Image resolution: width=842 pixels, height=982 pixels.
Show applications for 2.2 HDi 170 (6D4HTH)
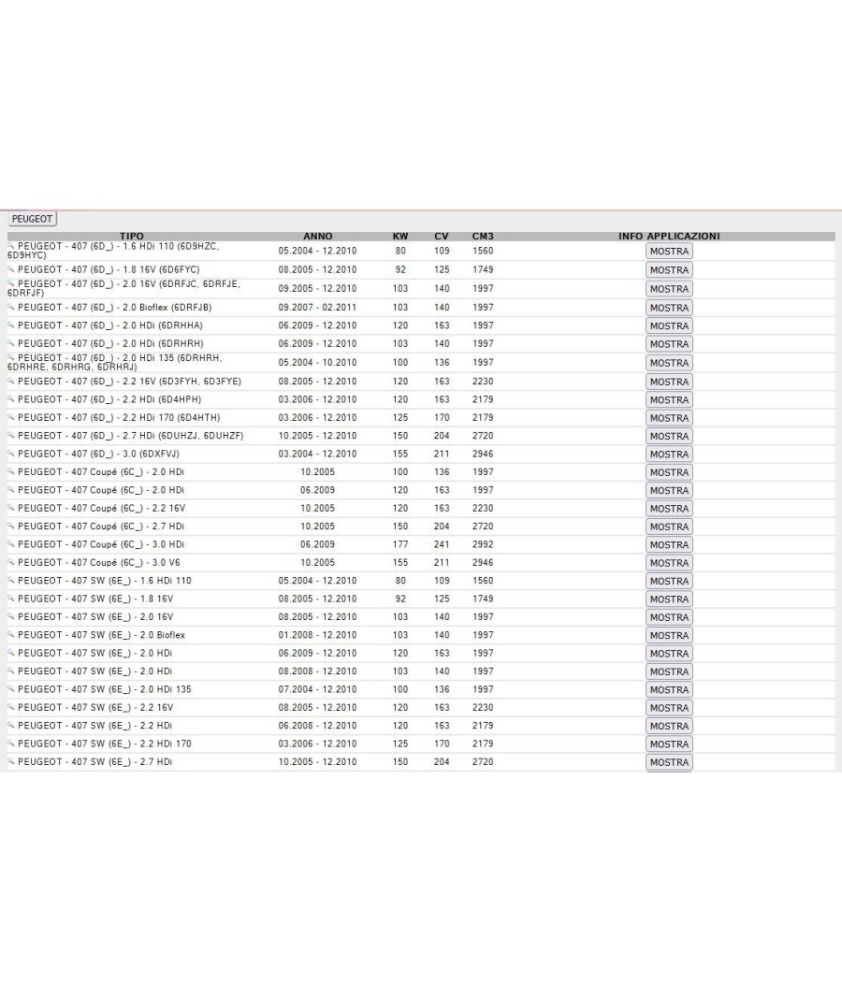click(669, 418)
